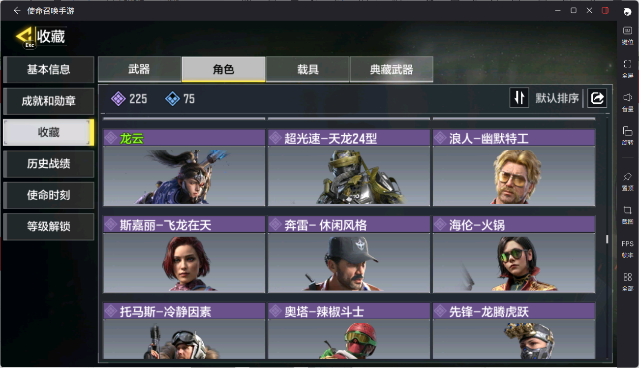Click the yellow back arrow Esc icon
This screenshot has width=639, height=368.
point(24,36)
